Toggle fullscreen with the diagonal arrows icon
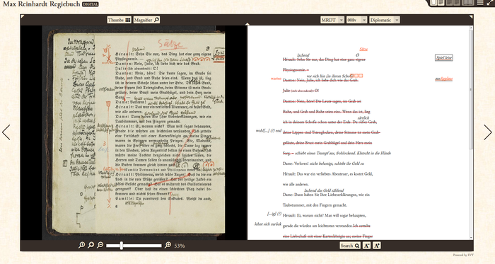495x264 pixels. [490, 3]
